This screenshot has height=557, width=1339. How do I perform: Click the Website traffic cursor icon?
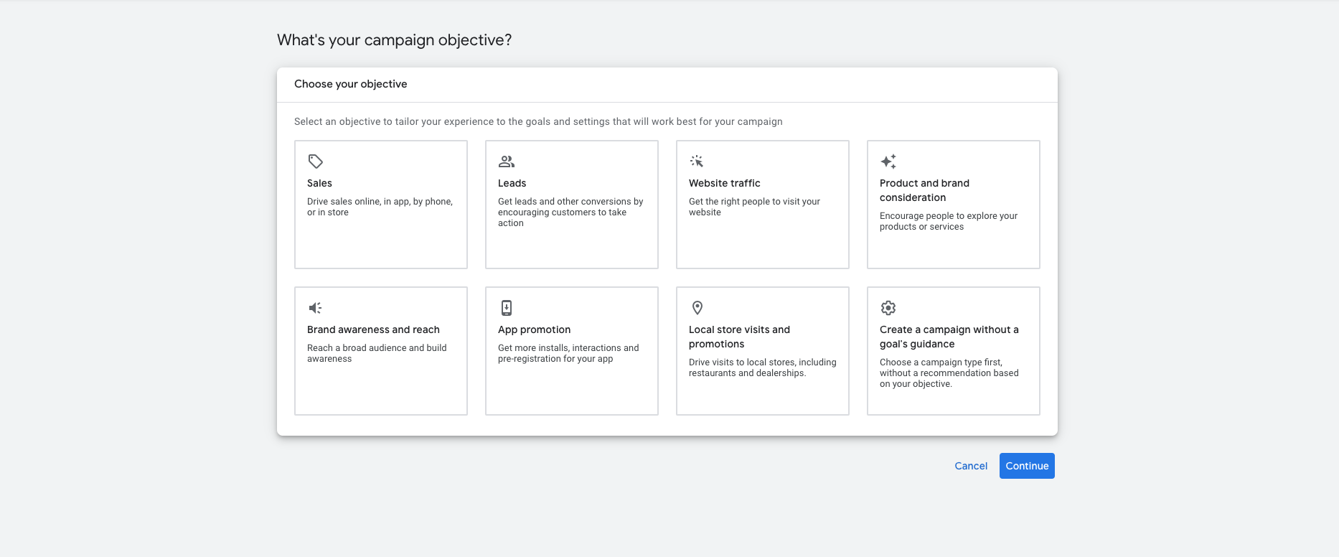(x=697, y=162)
